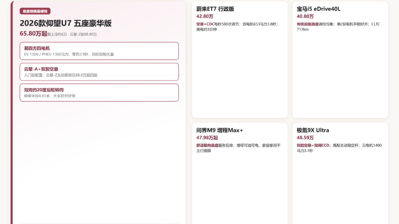Viewport: 399px width, 224px height.
Task: Click the 底盘规格最硬核 badge
Action: coord(35,11)
